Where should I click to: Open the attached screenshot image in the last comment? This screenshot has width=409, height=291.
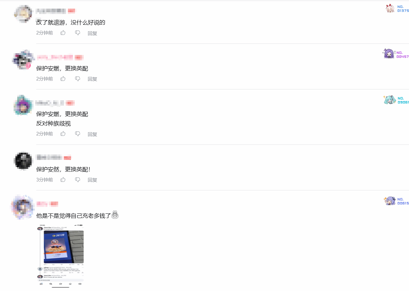pyautogui.click(x=61, y=256)
